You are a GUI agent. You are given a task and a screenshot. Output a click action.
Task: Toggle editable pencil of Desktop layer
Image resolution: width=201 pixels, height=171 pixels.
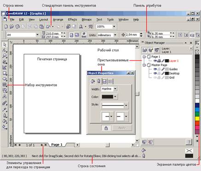coord(163,73)
